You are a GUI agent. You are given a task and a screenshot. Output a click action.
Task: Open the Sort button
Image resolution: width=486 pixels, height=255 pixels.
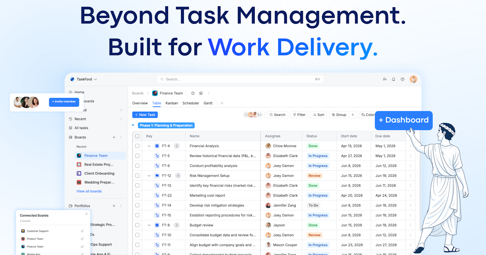coord(319,115)
